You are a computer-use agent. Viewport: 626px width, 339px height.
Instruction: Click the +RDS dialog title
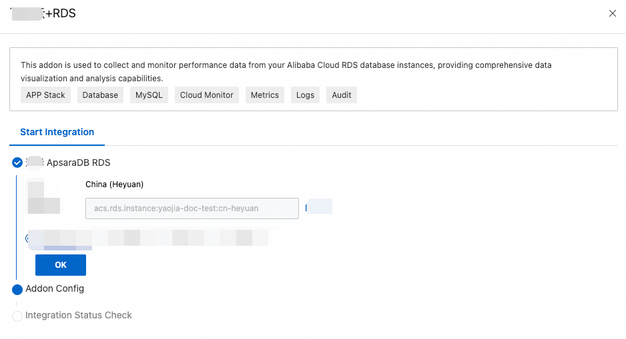(x=60, y=13)
